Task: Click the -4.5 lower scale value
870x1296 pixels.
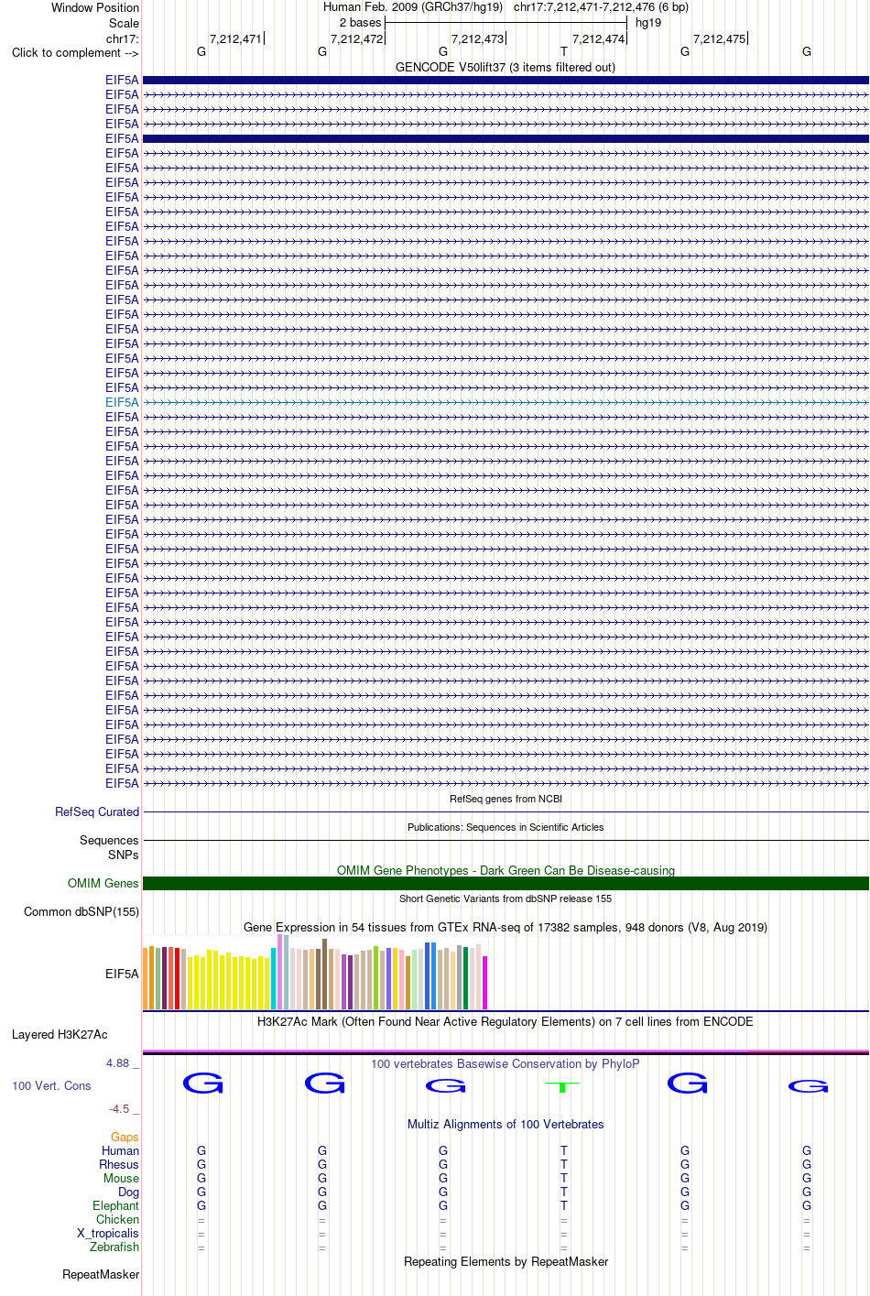Action: click(119, 1108)
